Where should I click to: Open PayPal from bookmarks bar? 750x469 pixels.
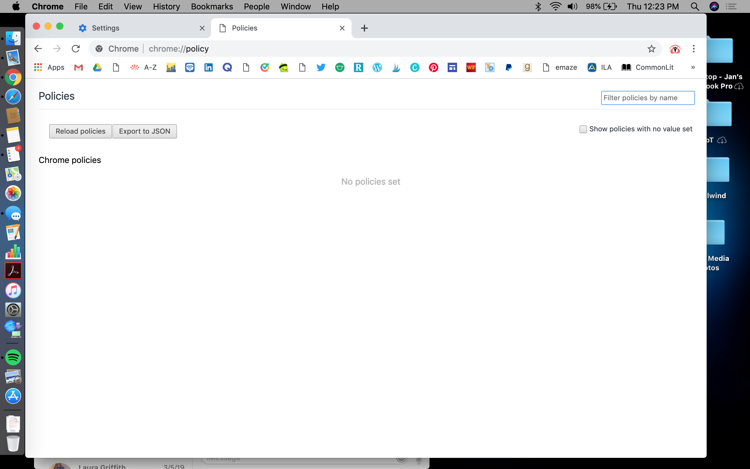coord(508,67)
